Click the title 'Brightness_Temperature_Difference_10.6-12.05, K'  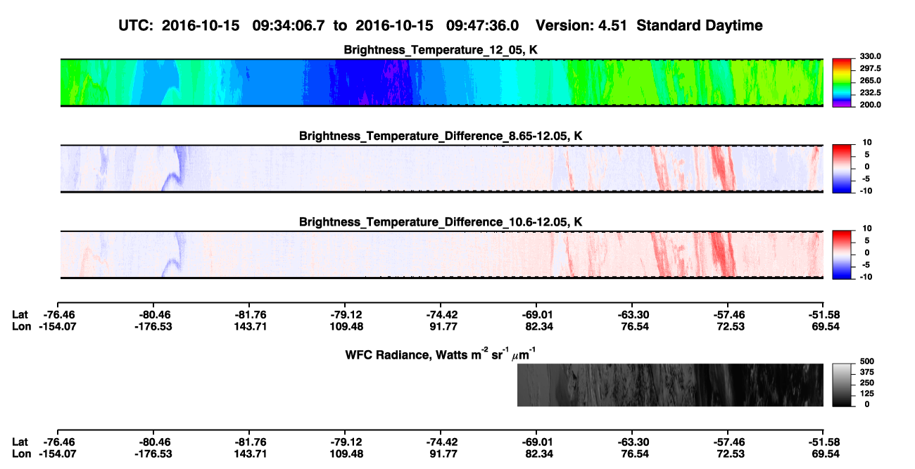pyautogui.click(x=441, y=221)
